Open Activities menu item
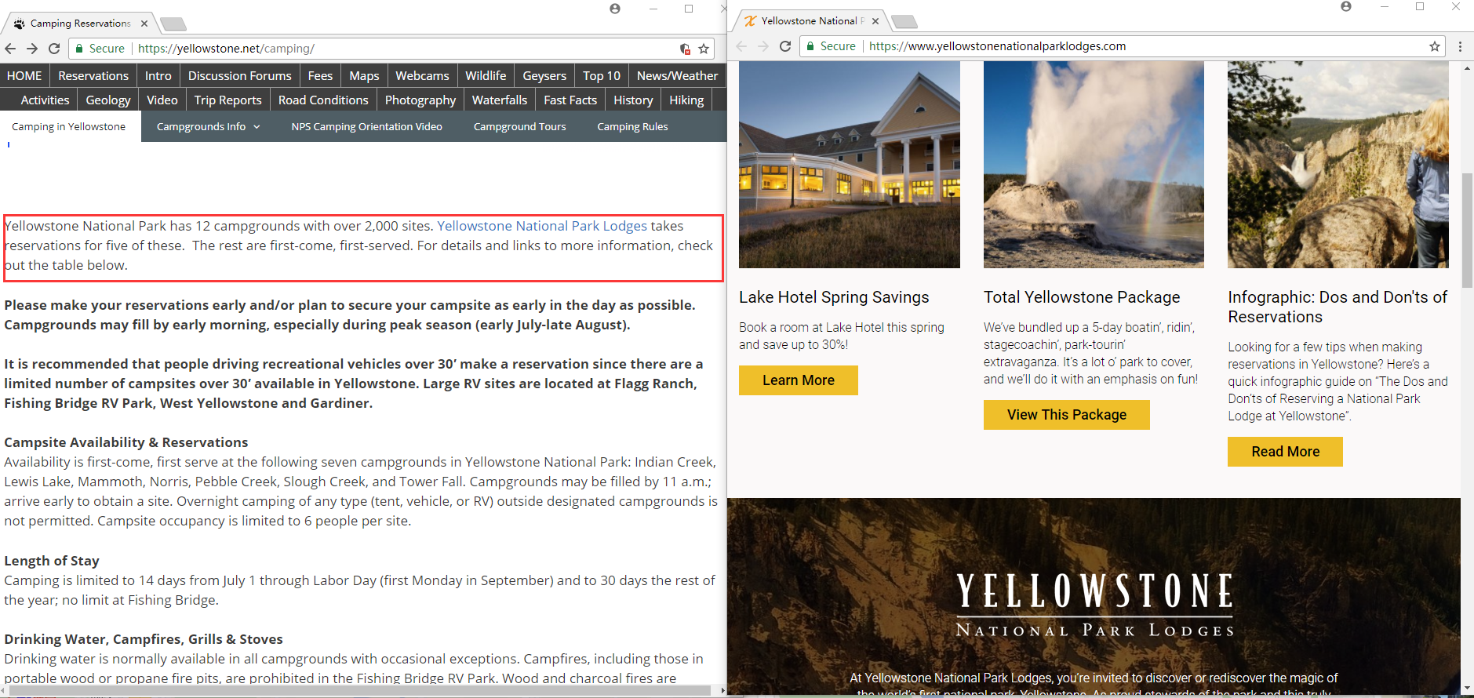Screen dimensions: 1474x698 45,100
